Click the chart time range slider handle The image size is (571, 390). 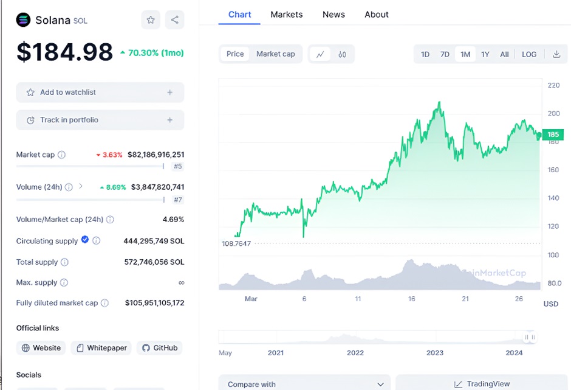point(531,337)
